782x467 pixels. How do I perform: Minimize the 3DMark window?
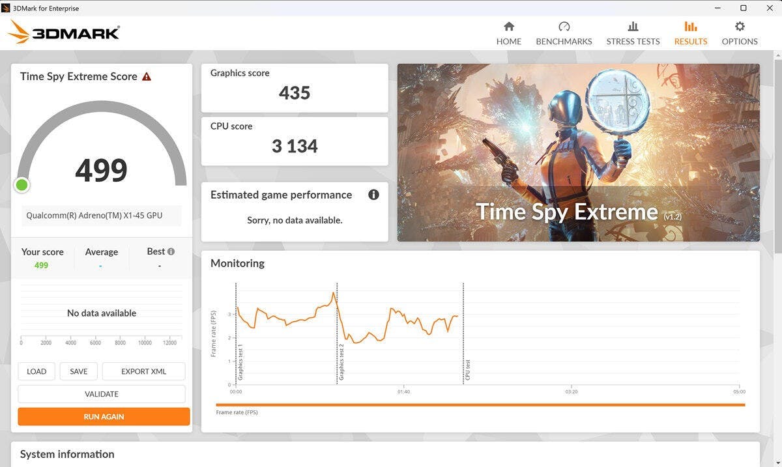717,8
